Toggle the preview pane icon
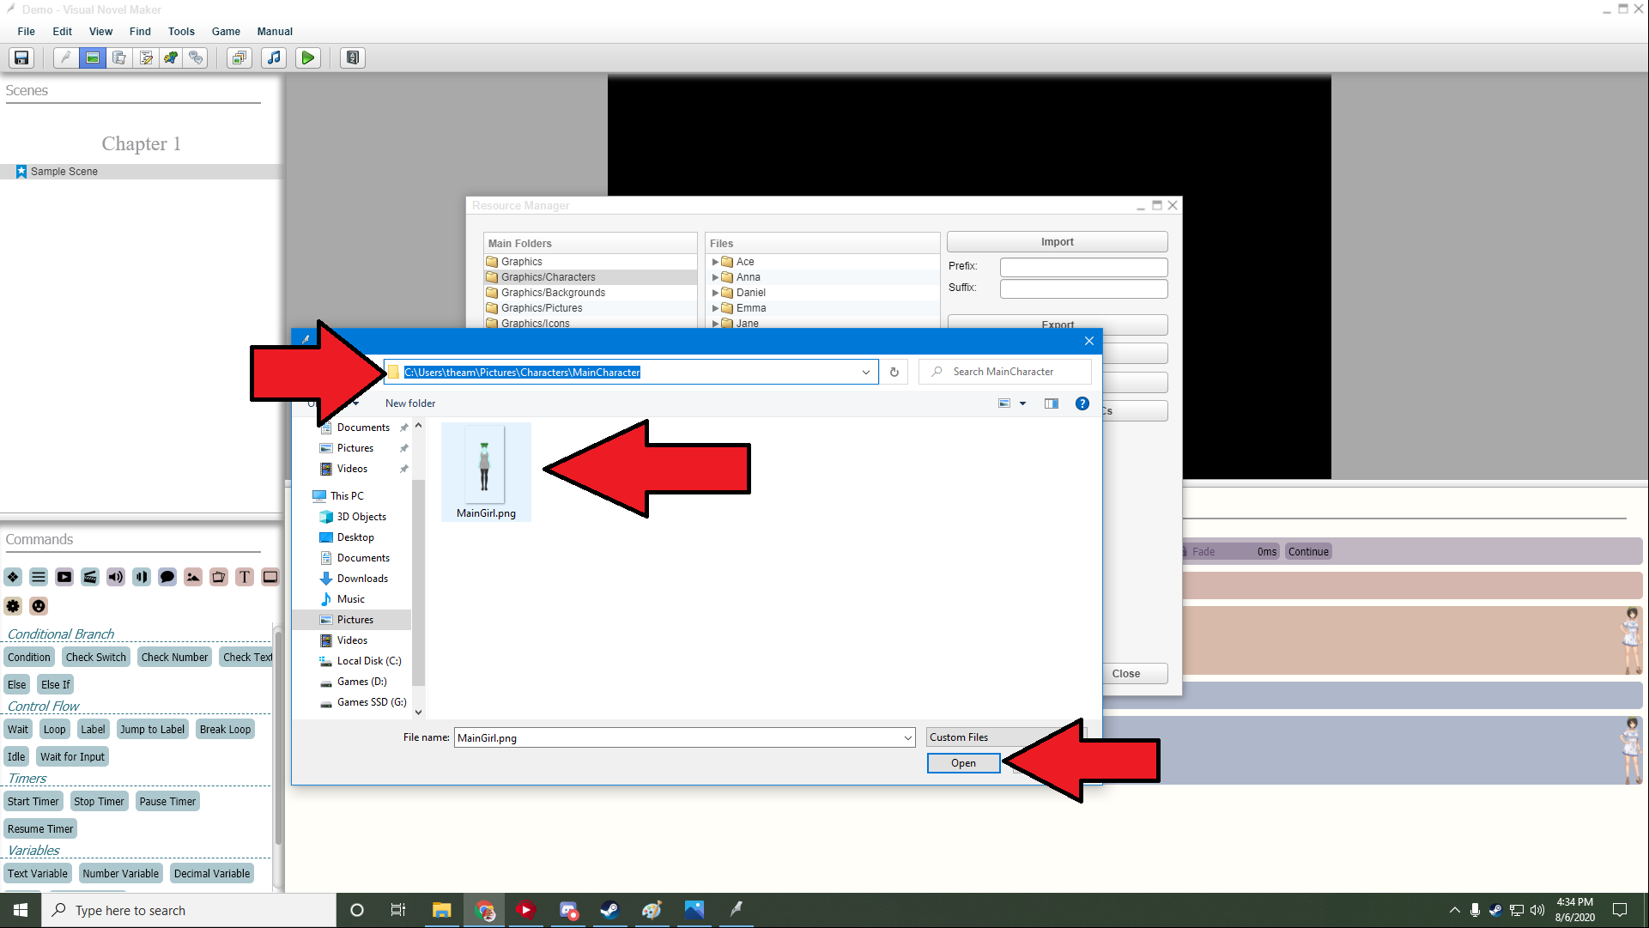 (x=1052, y=403)
